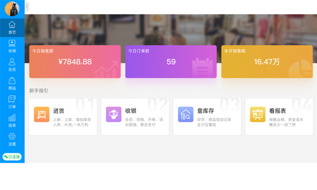This screenshot has height=190, width=317.
Task: Click the blue 查库存 inventory icon
Action: (x=185, y=114)
